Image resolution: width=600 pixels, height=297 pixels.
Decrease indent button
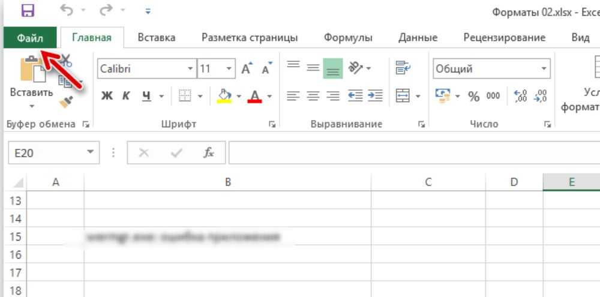355,95
